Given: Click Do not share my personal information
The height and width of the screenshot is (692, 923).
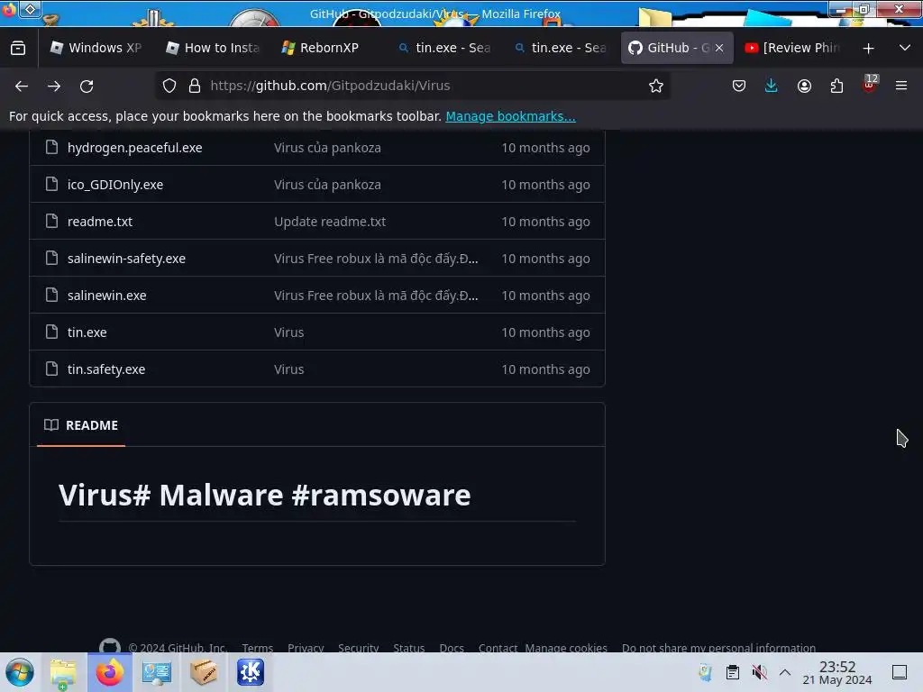Looking at the screenshot, I should [718, 648].
